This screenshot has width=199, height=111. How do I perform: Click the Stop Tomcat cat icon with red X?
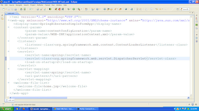coord(59,9)
